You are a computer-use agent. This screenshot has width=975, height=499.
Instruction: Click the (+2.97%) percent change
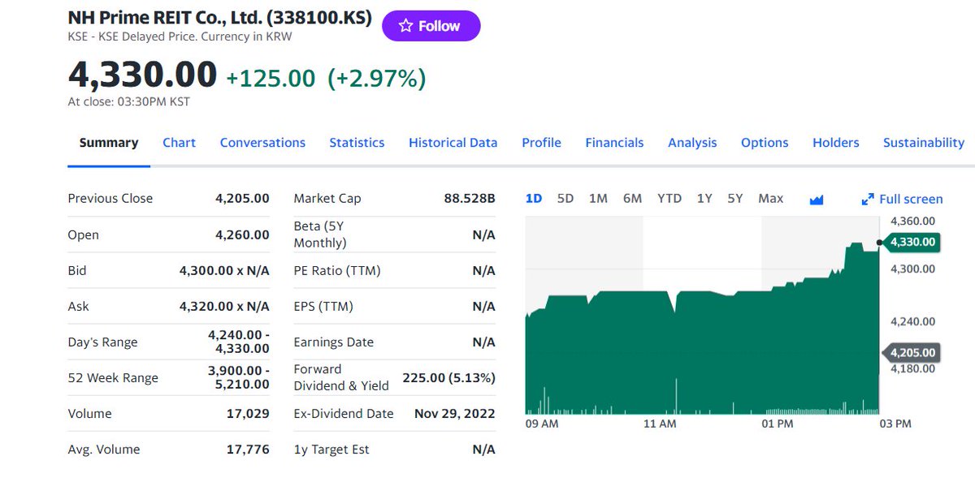tap(376, 79)
